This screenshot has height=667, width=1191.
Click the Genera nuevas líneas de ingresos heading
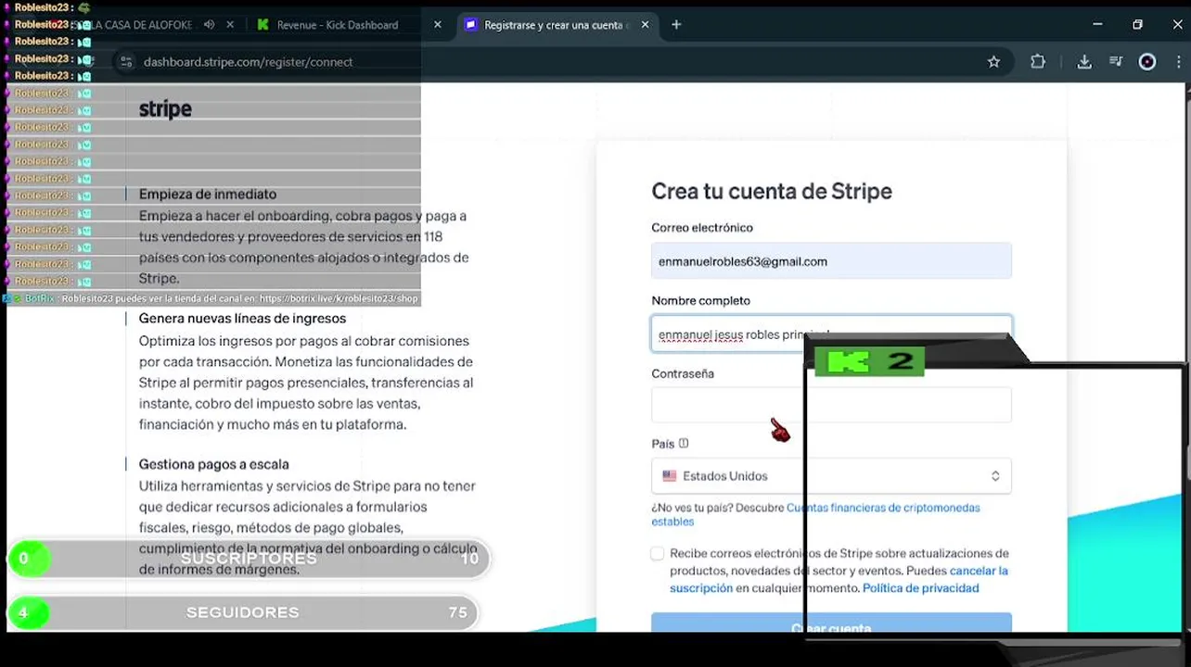(x=242, y=319)
